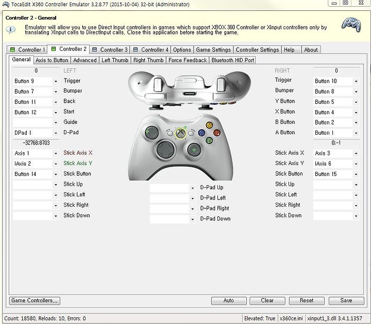Image resolution: width=371 pixels, height=324 pixels.
Task: Click the left trigger value field showing 0
Action: tap(36, 70)
